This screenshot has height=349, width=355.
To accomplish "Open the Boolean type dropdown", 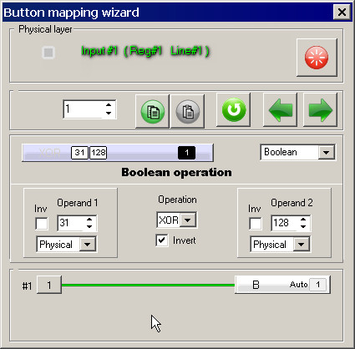I will [327, 152].
